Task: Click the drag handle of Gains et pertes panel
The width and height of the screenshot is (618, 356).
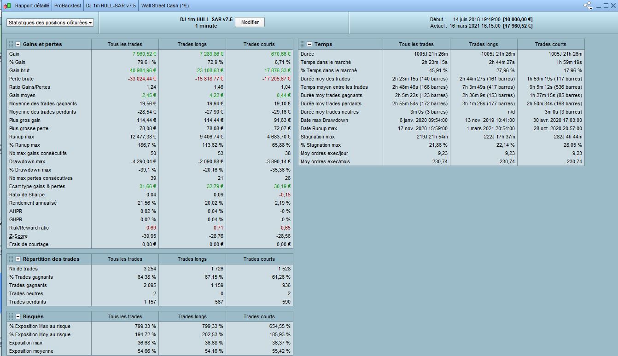Action: point(11,44)
